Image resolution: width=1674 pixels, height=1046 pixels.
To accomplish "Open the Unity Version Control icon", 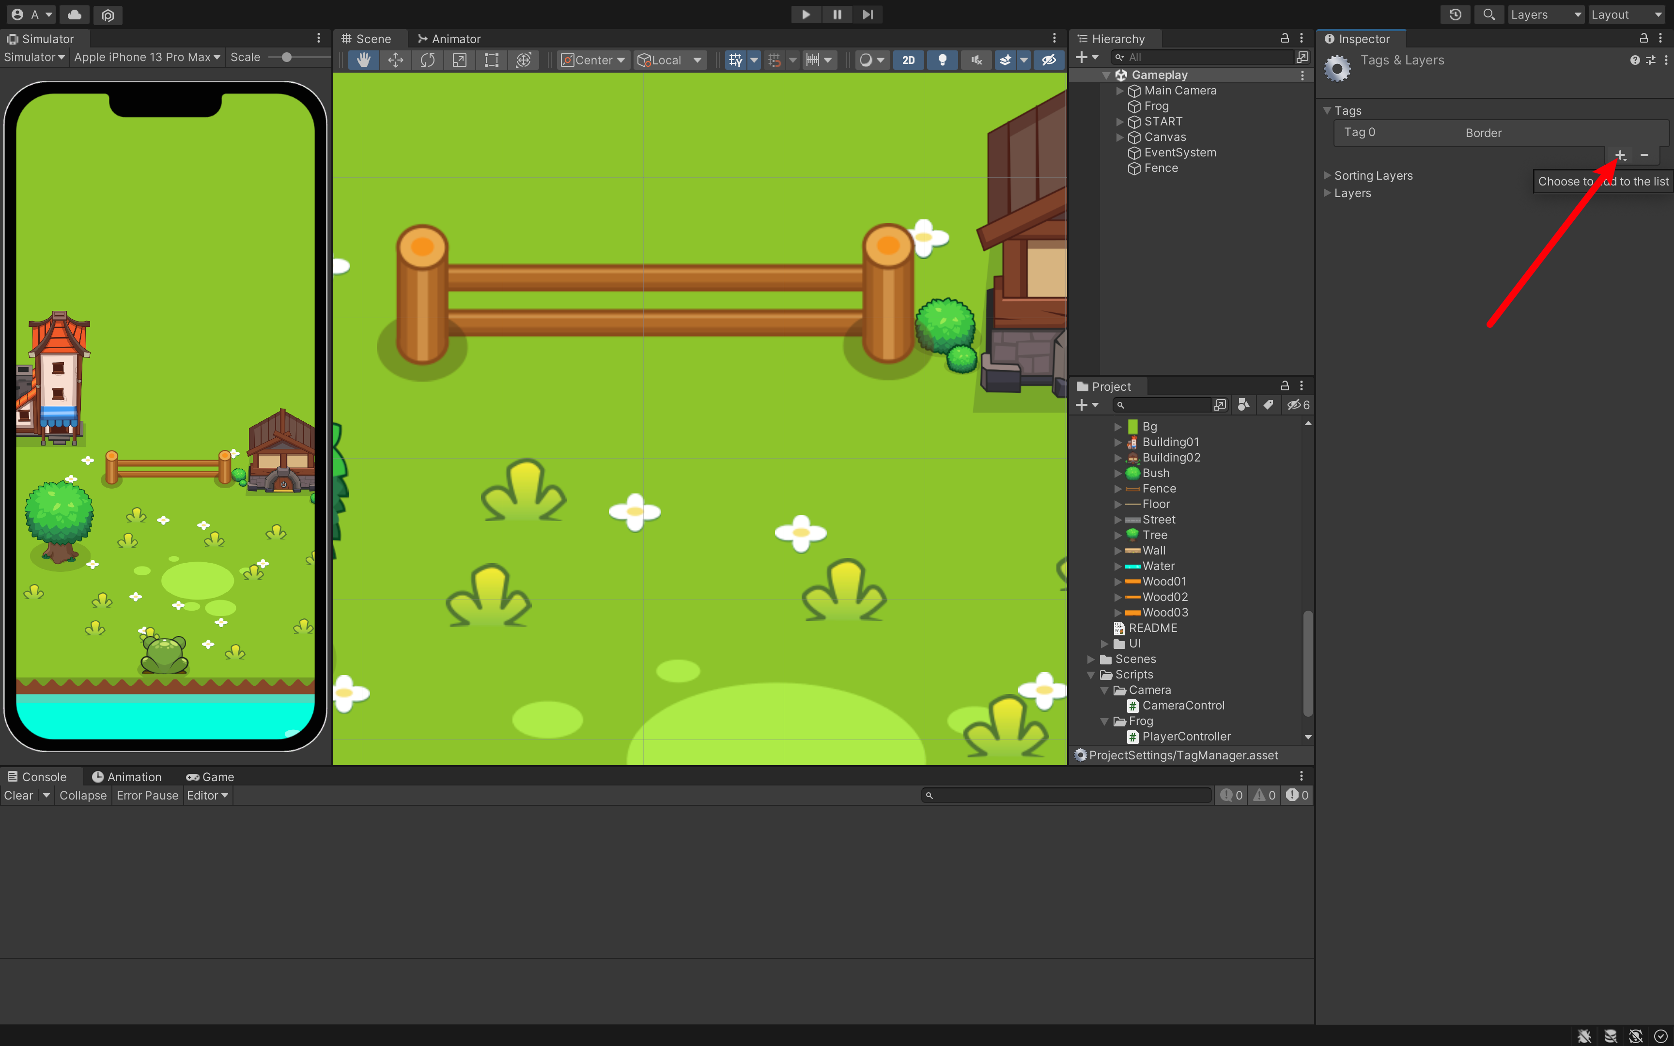I will [x=108, y=15].
